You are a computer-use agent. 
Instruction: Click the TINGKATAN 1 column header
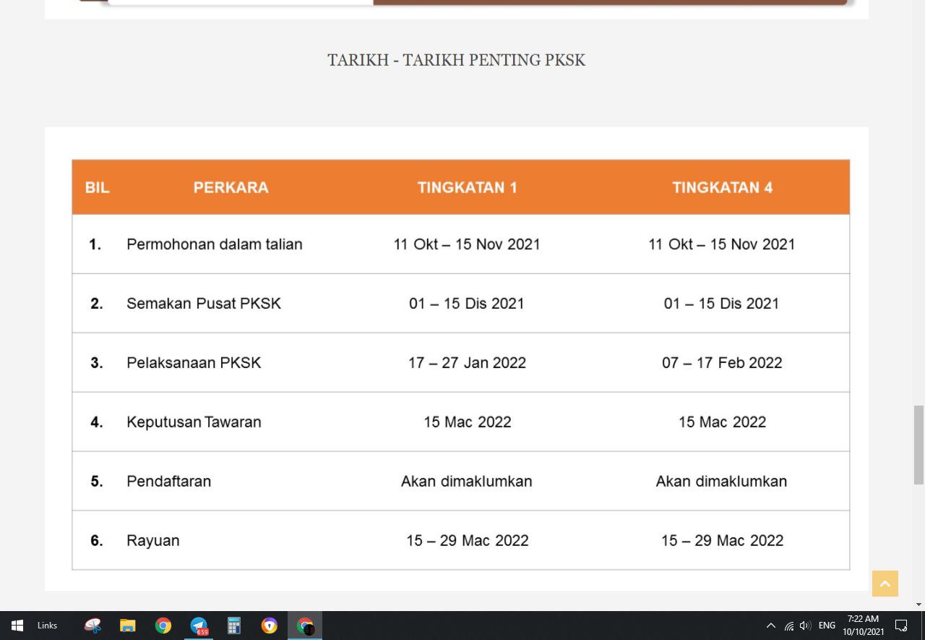467,187
